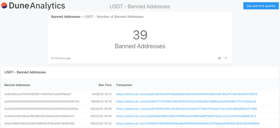Image resolution: width=280 pixels, height=128 pixels.
Task: Open etherscan transaction link starting 0xa0c0a75be
Action: (186, 94)
